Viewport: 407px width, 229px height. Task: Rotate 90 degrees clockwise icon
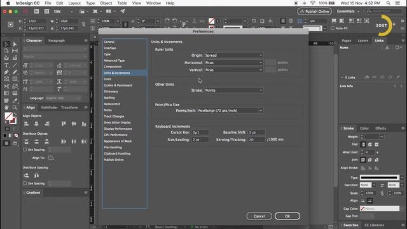[167, 21]
